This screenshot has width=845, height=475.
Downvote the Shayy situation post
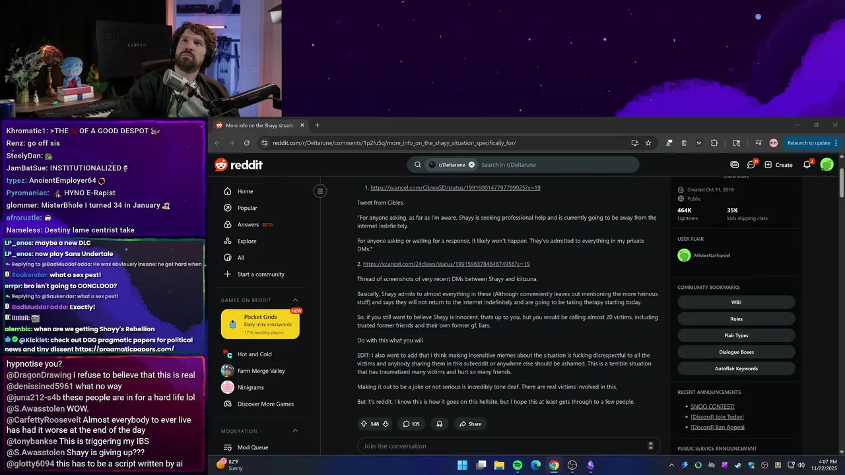pos(386,424)
